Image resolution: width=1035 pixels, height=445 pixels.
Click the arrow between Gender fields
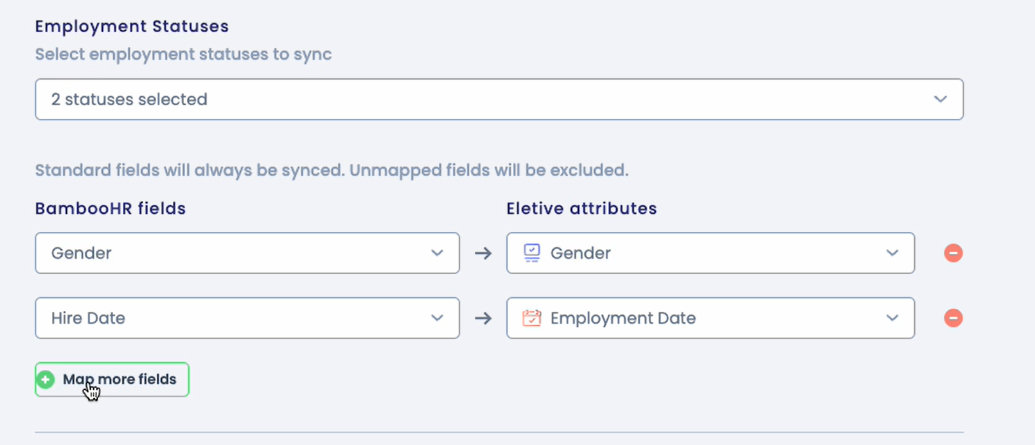(483, 254)
